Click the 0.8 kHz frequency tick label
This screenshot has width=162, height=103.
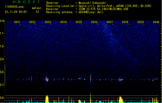[x=2, y=72]
